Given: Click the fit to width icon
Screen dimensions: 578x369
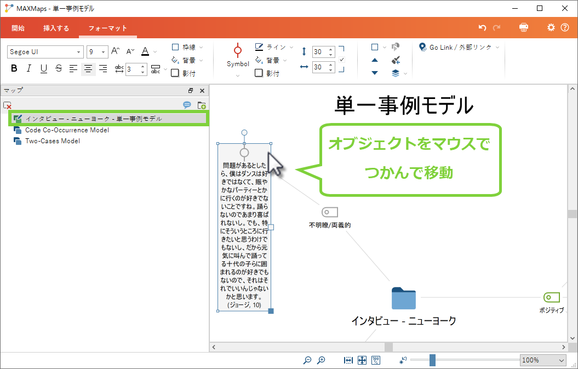Looking at the screenshot, I should (x=348, y=360).
